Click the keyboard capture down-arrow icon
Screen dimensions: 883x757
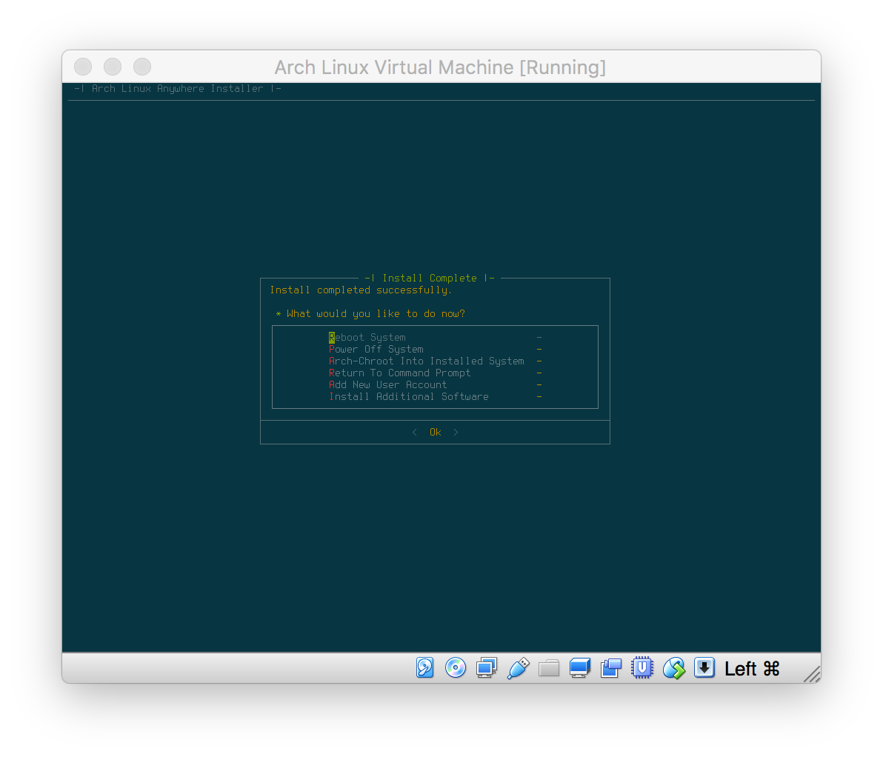pos(704,667)
